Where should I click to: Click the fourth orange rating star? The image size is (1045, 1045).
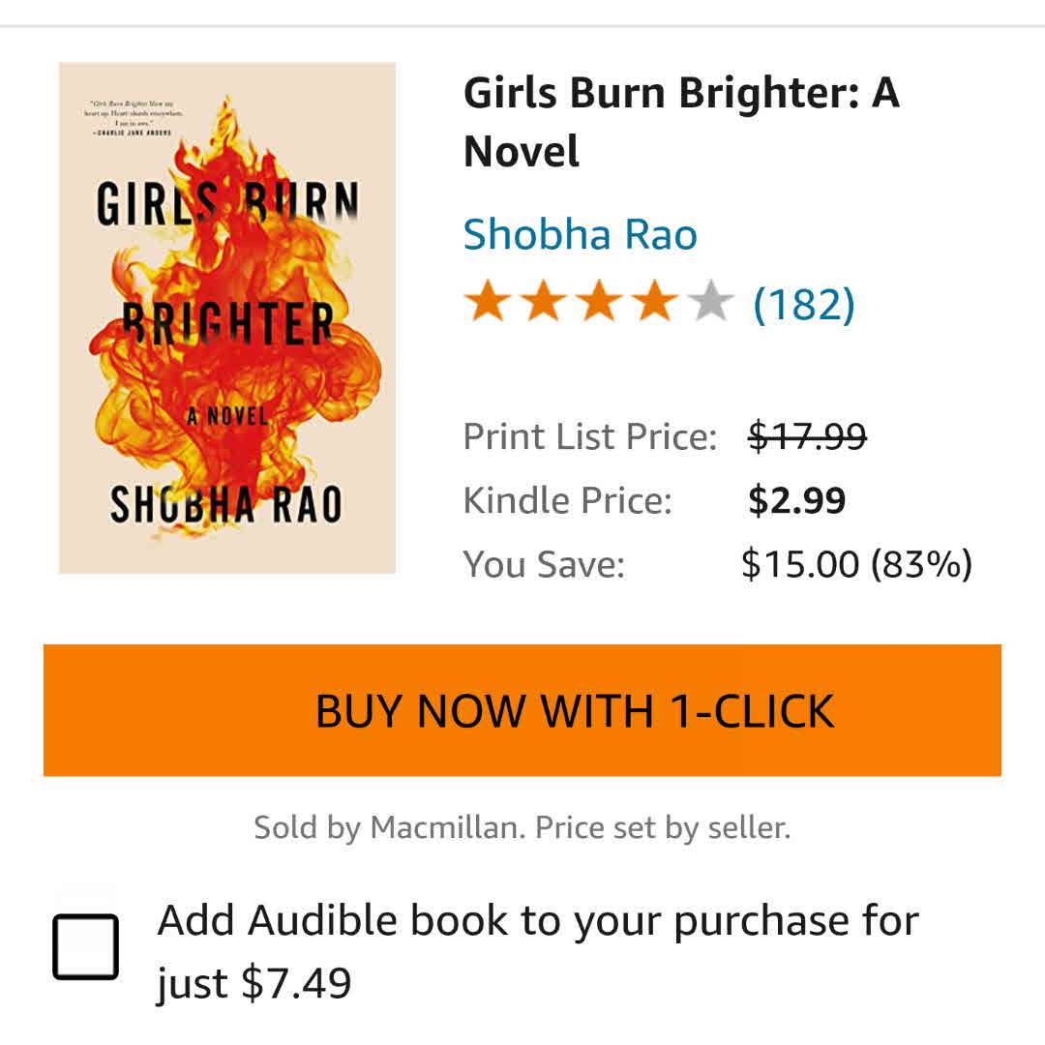click(655, 303)
